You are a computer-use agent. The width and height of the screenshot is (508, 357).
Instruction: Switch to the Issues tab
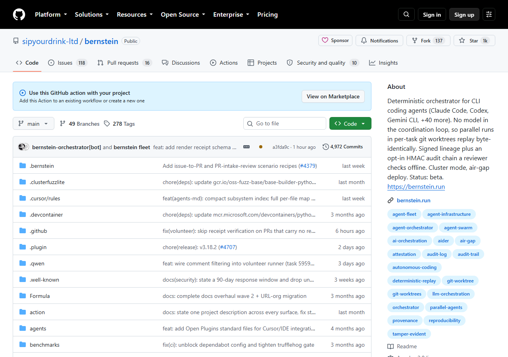67,63
